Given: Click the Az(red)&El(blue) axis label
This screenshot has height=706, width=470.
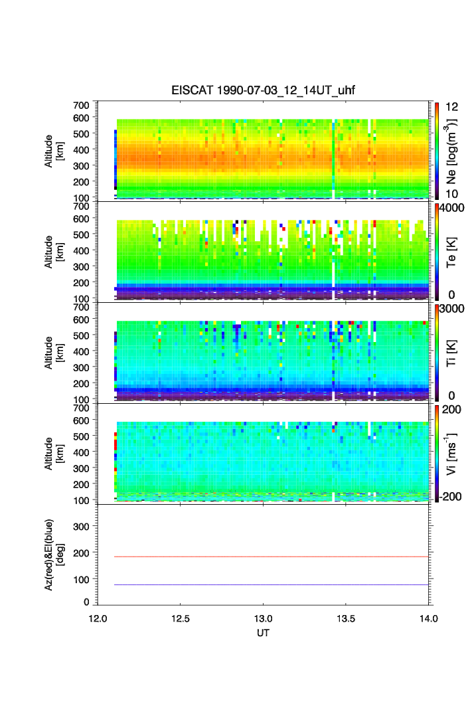Looking at the screenshot, I should click(x=57, y=555).
